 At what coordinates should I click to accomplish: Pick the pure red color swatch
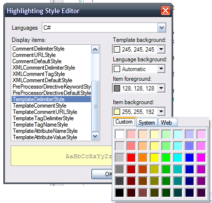pos(131,158)
